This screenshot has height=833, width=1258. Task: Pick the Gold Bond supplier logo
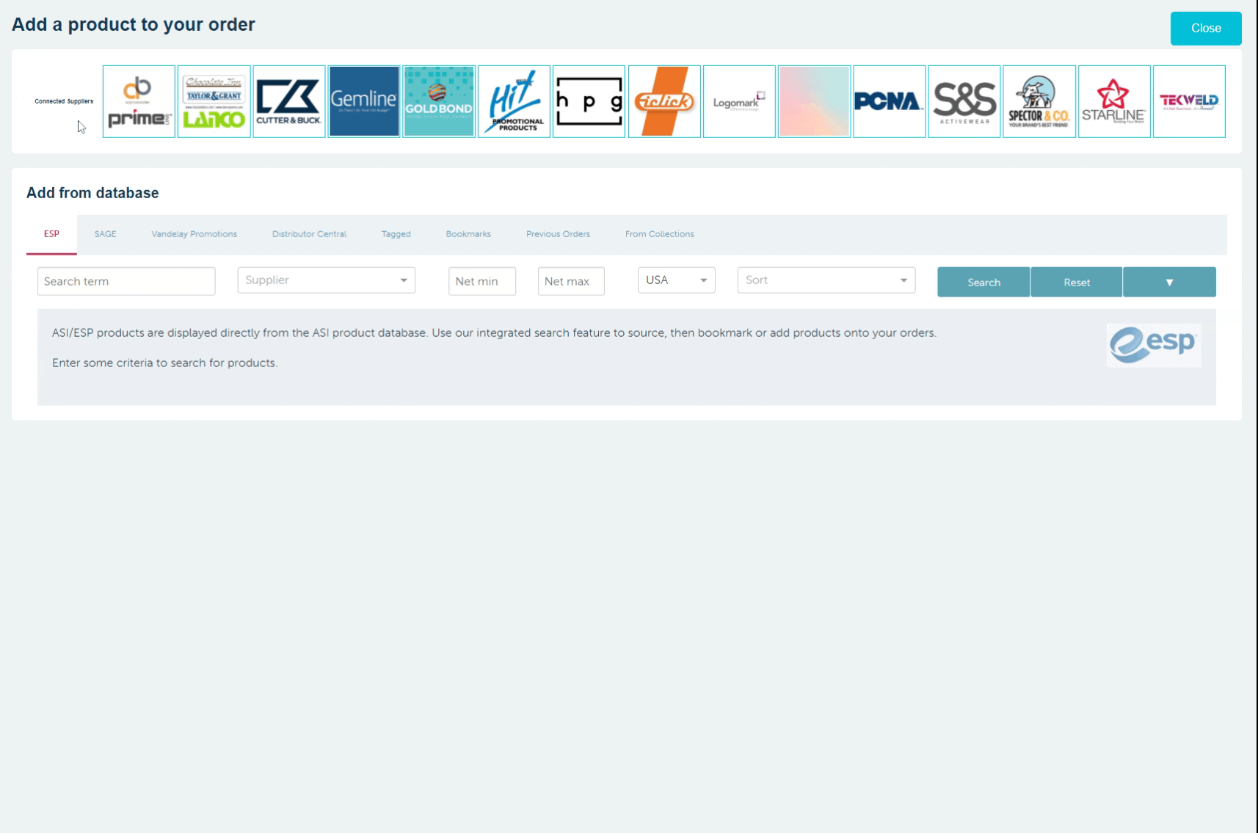[x=439, y=101]
